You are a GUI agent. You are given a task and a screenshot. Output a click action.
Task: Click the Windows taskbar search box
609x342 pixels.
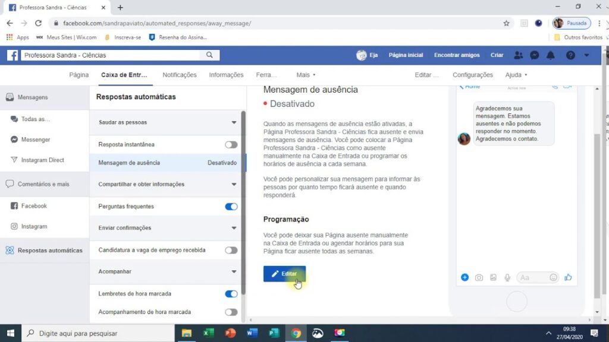click(x=98, y=333)
